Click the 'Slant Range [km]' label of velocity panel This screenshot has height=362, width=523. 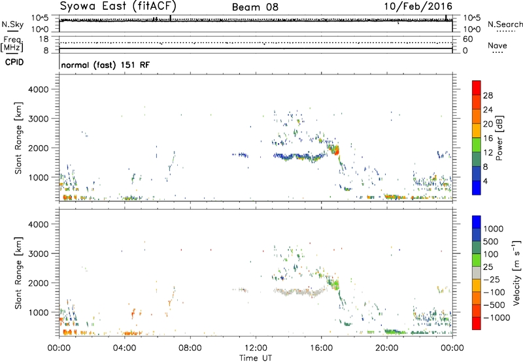click(x=18, y=272)
